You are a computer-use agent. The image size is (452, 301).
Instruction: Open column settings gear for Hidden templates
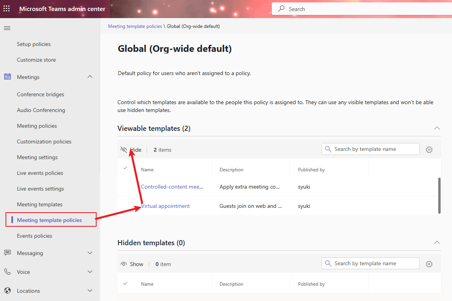tap(429, 264)
